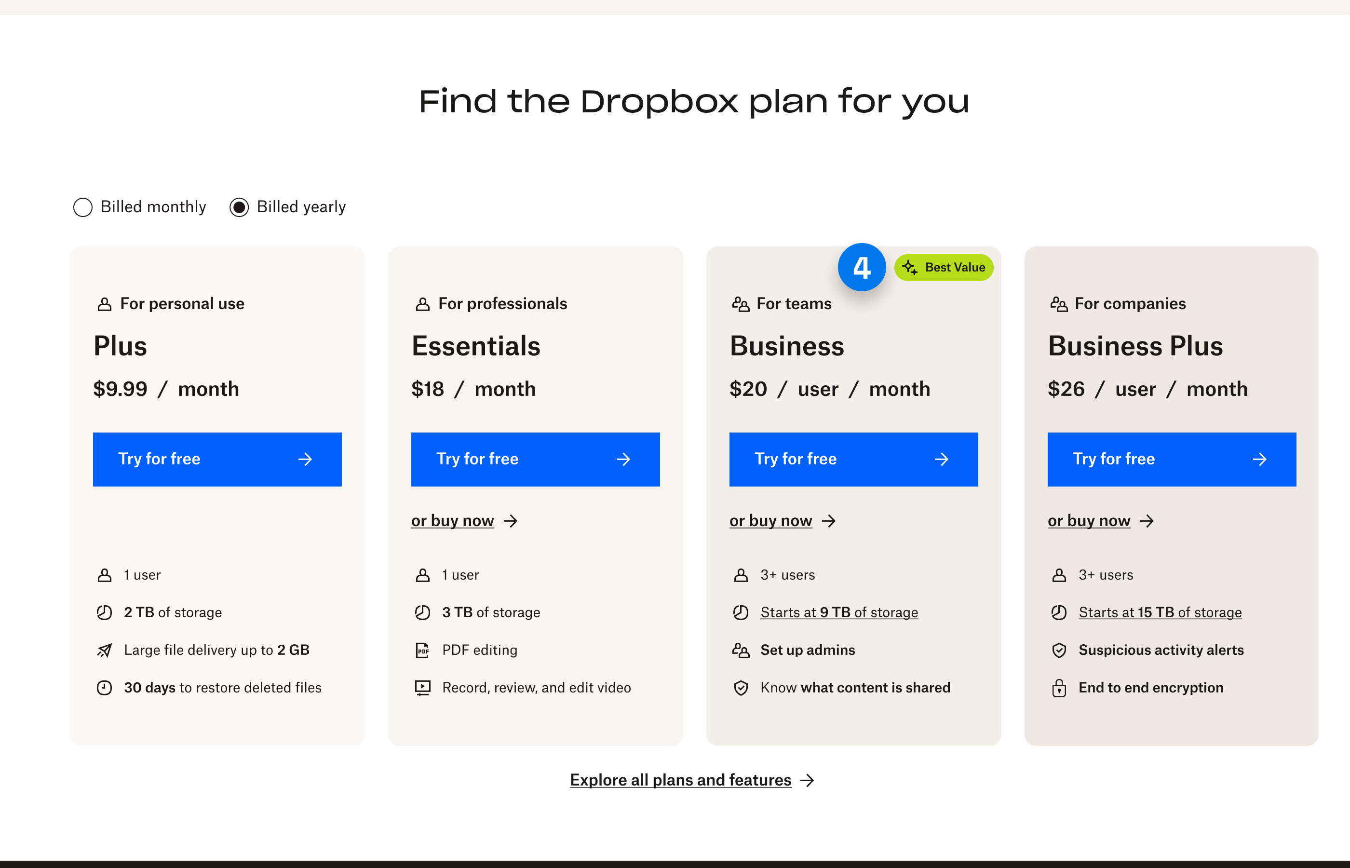Click the video screen icon beside Record, review
Screen dimensions: 1350x868
pyautogui.click(x=422, y=688)
